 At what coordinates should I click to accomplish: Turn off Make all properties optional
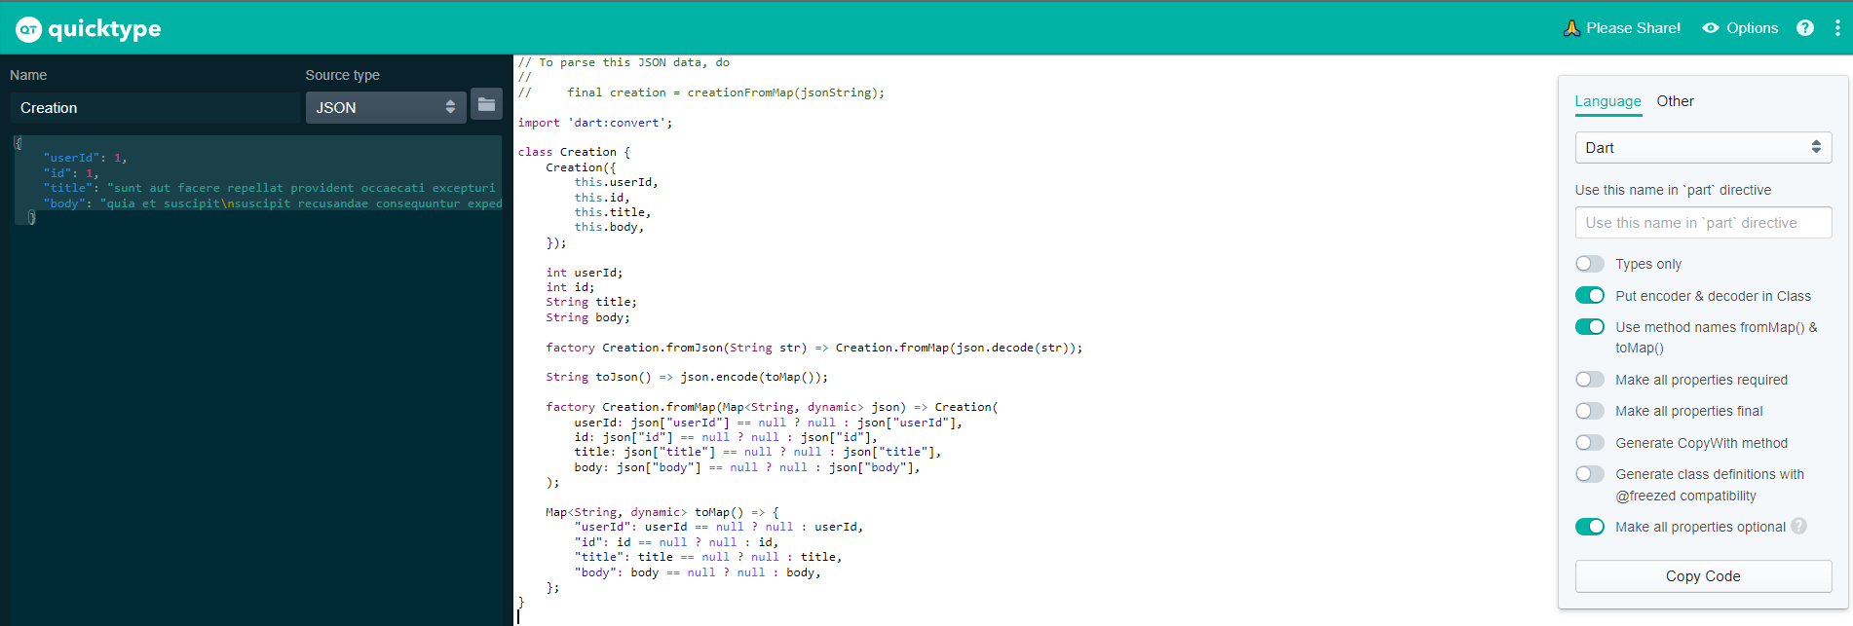click(x=1590, y=527)
